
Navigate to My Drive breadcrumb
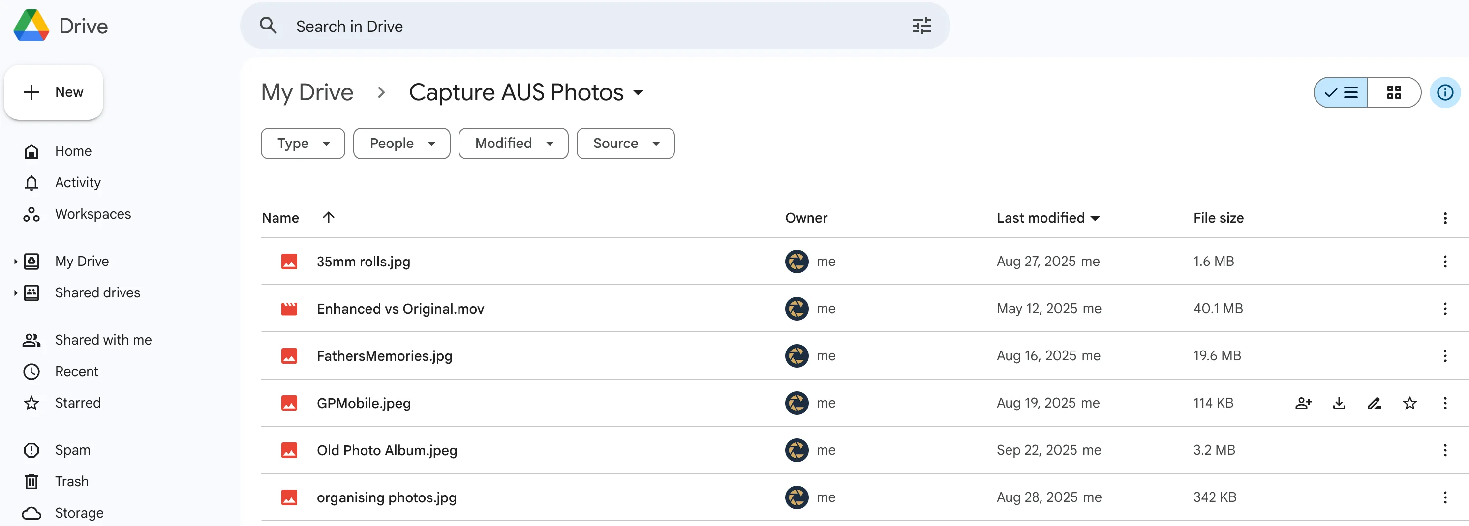pos(307,93)
